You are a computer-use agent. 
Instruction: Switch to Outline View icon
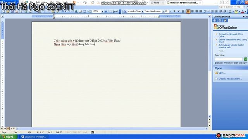(x=11, y=129)
